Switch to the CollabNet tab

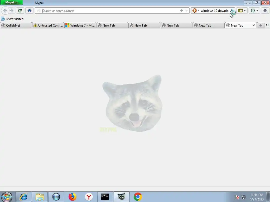click(x=16, y=26)
